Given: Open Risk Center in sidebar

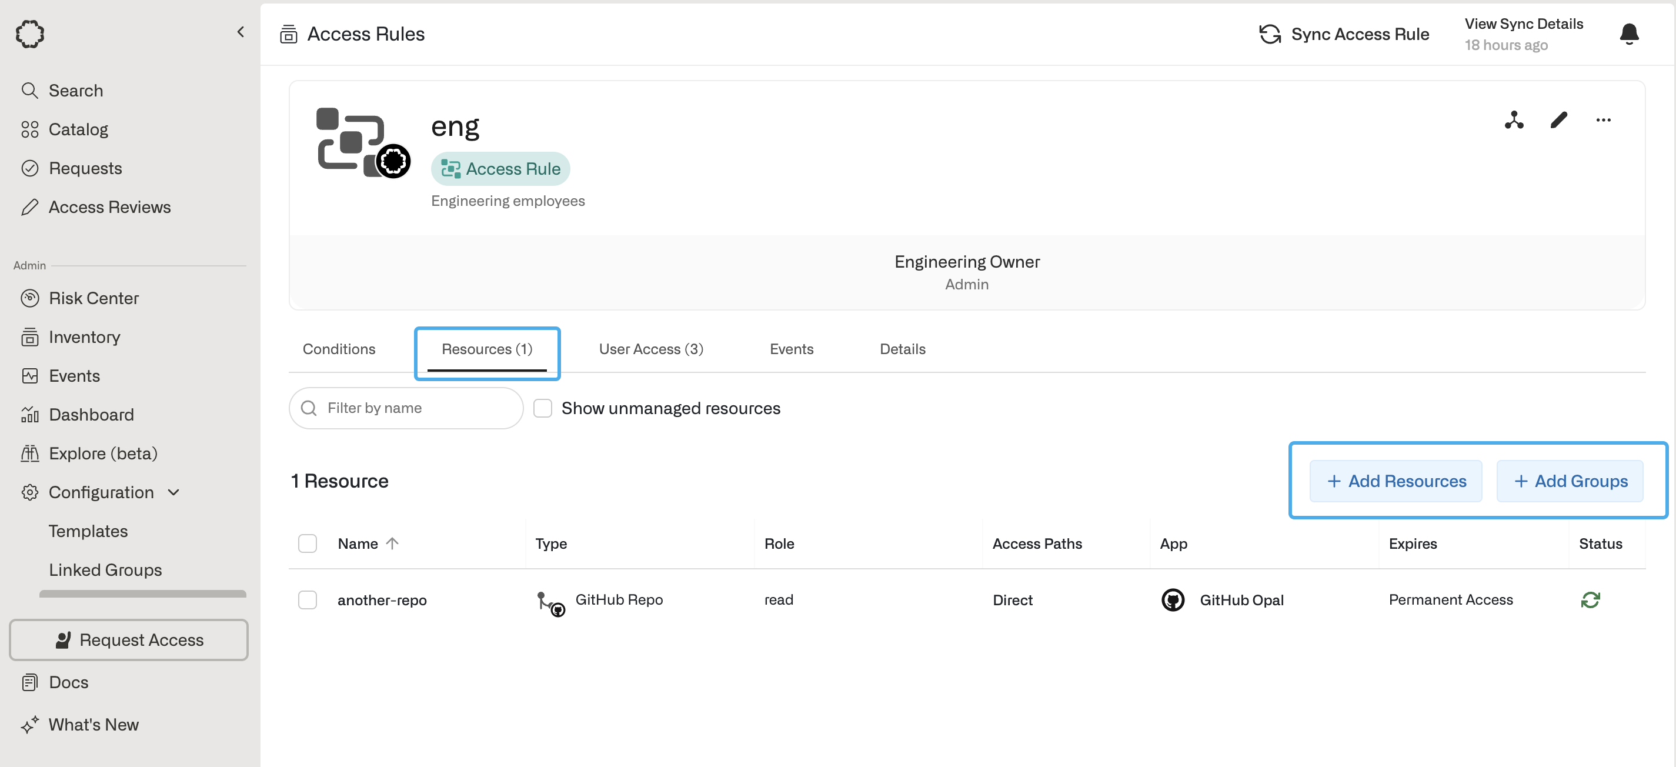Looking at the screenshot, I should (x=93, y=298).
